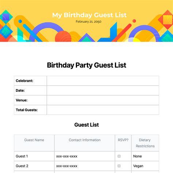This screenshot has height=173, width=173.
Task: Select the Total Guests blank field
Action: 103,110
